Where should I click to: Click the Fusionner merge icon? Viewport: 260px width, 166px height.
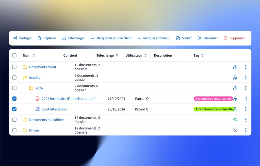tap(200, 38)
